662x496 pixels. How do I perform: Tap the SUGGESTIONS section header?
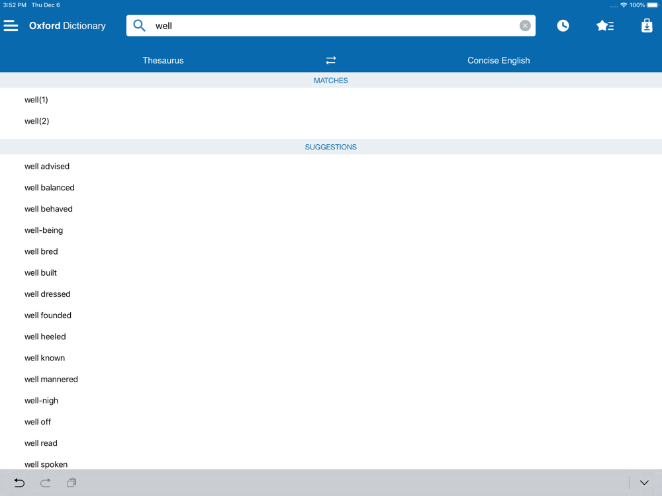[x=331, y=147]
